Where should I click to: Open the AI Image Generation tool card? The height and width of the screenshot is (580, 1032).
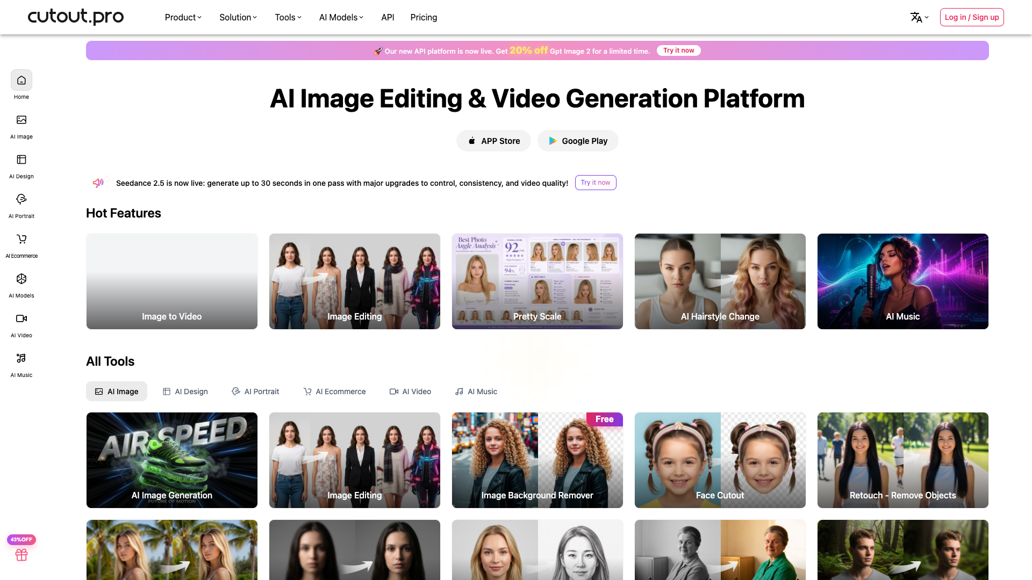[x=172, y=460]
